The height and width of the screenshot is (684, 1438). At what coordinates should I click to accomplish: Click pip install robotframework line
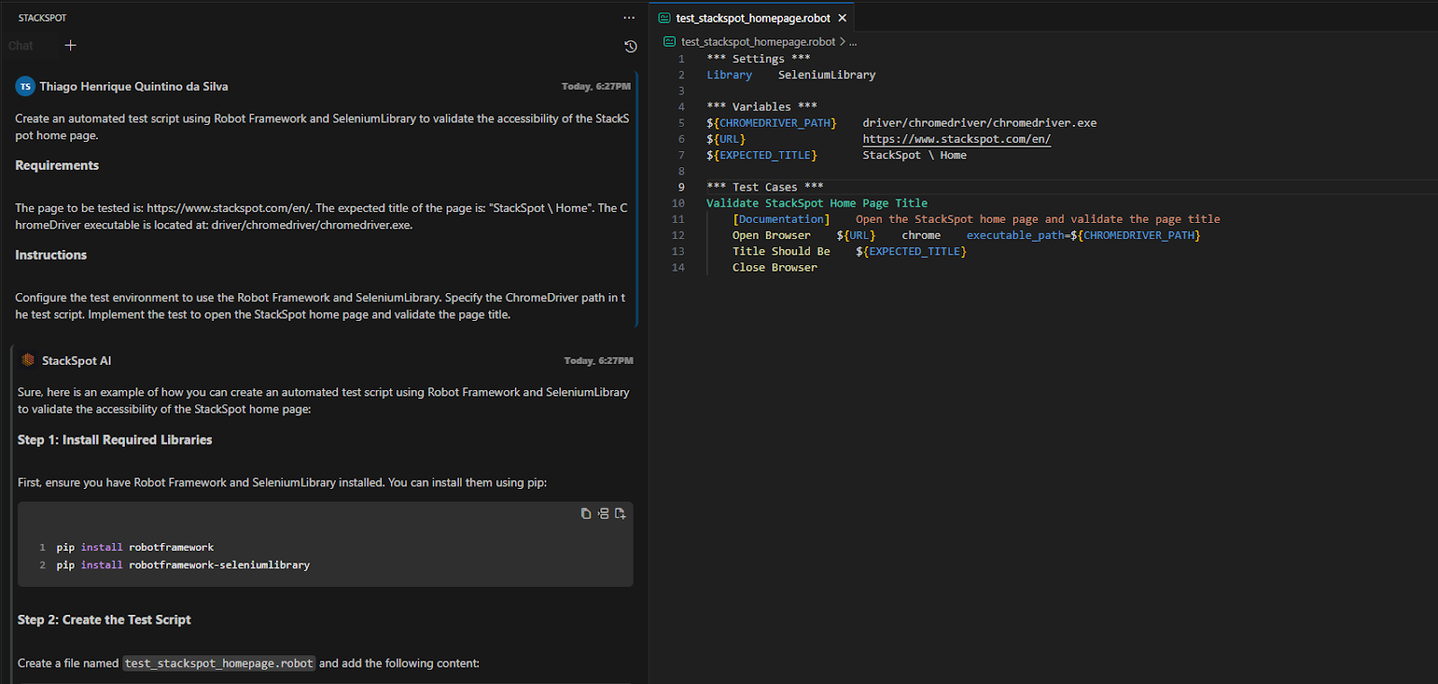tap(135, 547)
